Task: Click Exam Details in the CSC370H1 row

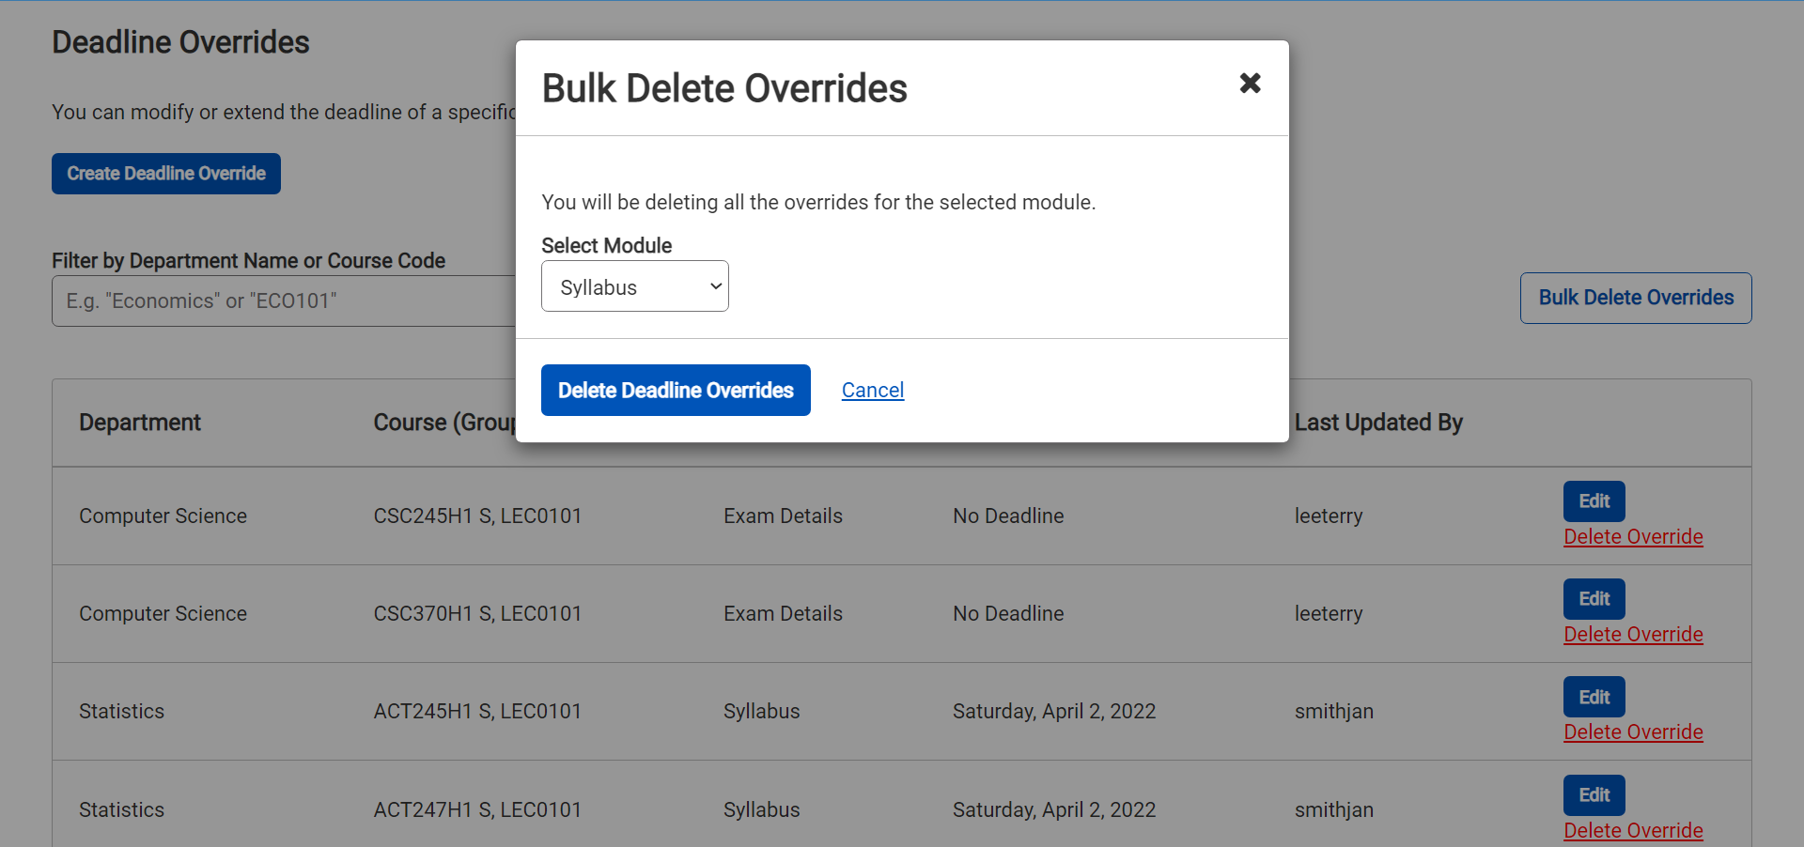Action: click(783, 613)
